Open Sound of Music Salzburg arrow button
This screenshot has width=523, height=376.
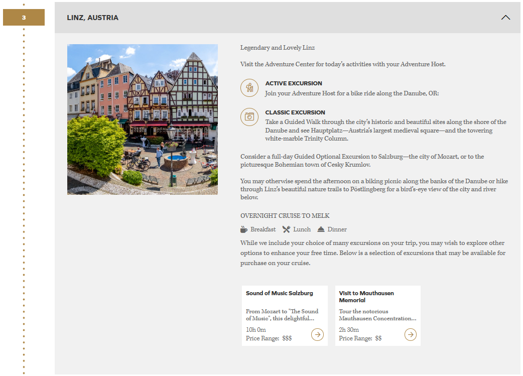[317, 334]
